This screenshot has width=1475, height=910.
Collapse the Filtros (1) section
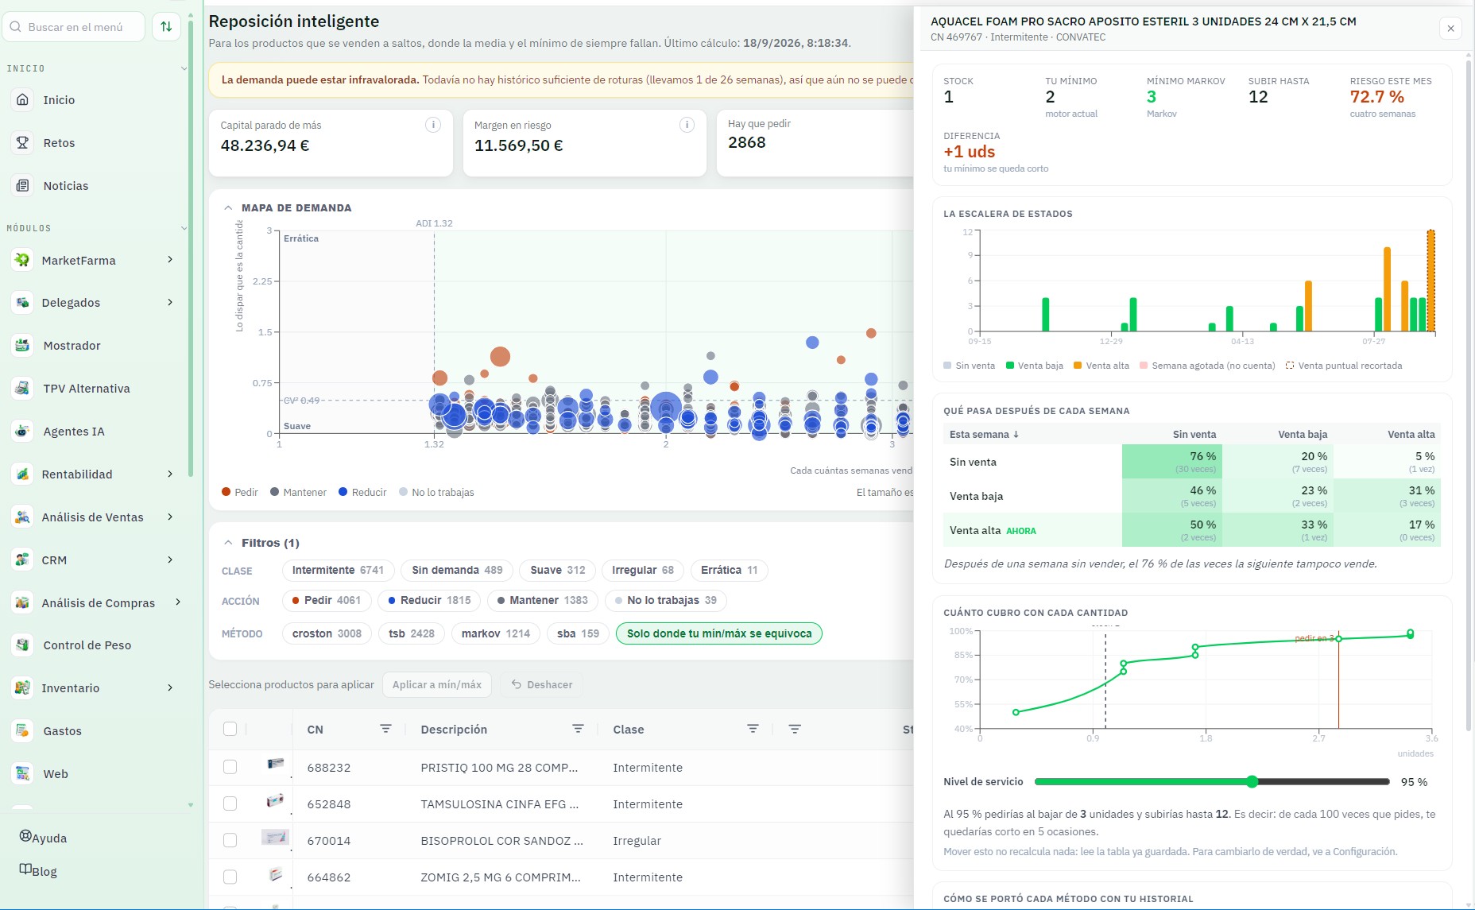point(229,543)
